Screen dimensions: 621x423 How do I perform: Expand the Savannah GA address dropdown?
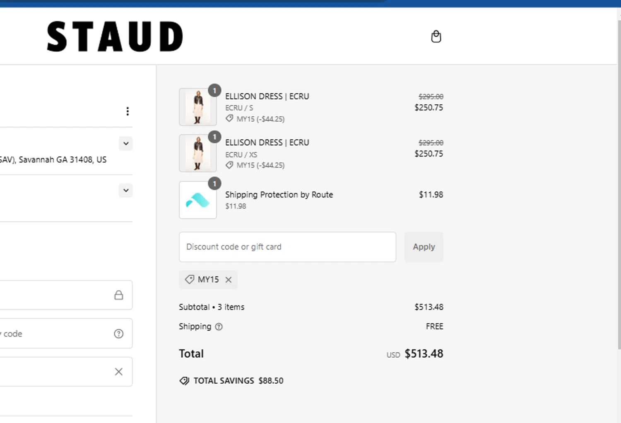coord(126,144)
